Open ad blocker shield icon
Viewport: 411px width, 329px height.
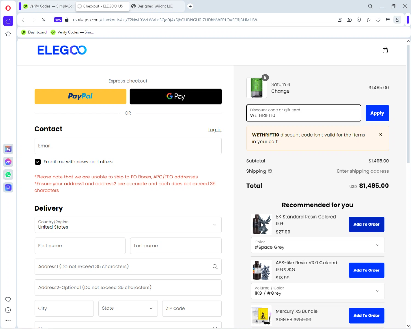point(359,20)
